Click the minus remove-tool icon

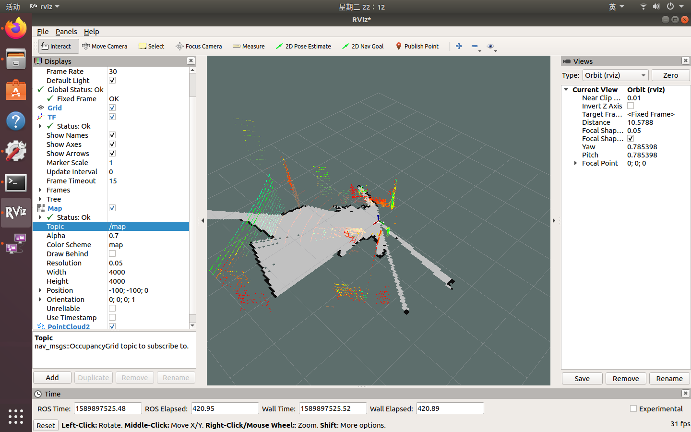(x=475, y=46)
